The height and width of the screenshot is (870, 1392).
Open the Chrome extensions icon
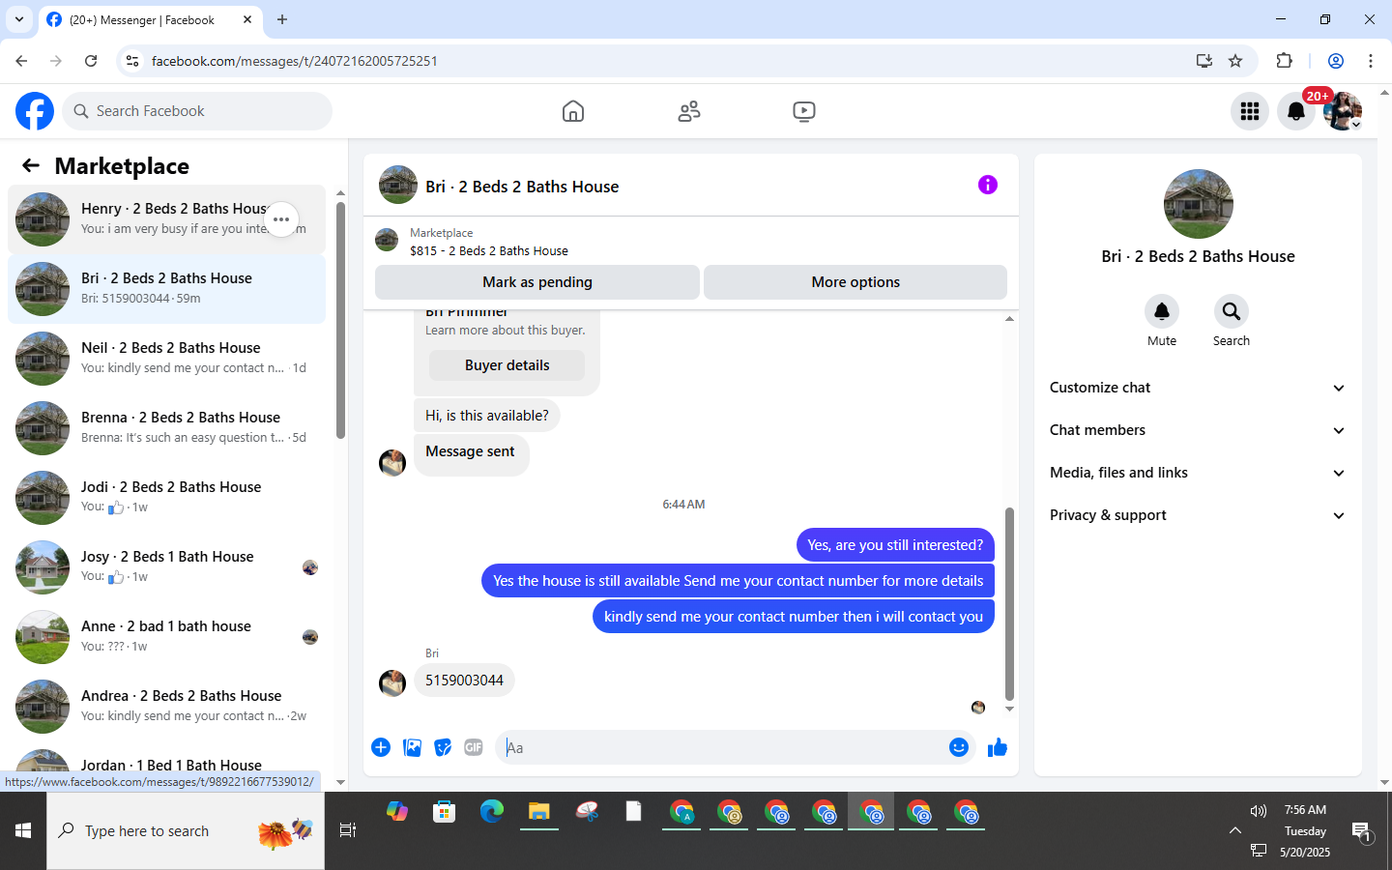coord(1284,61)
